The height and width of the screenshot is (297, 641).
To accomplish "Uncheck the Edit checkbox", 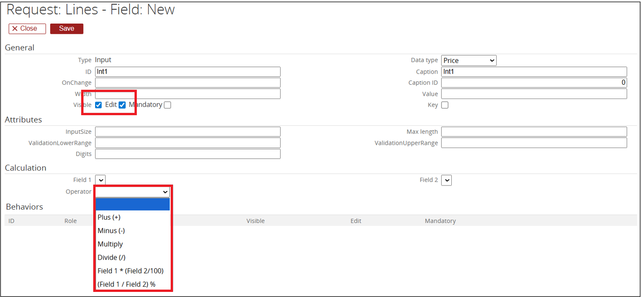I will coord(122,105).
